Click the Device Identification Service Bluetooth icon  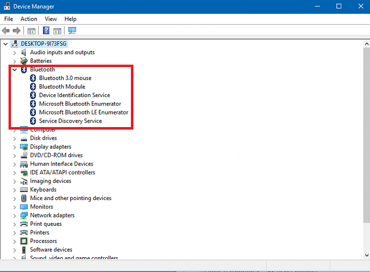point(33,95)
